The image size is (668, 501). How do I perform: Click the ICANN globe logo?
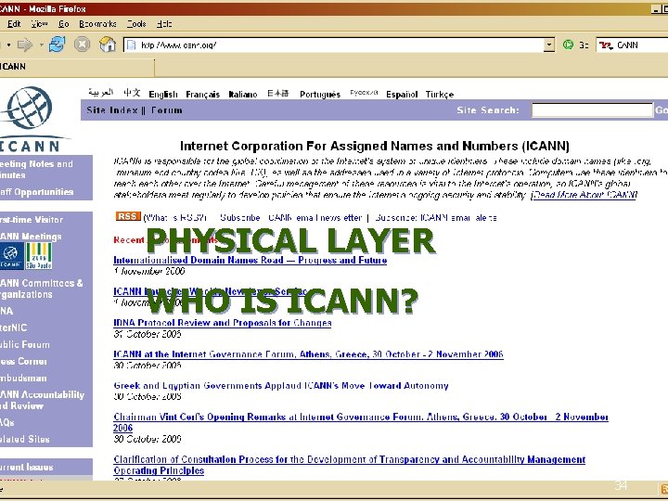tap(28, 108)
